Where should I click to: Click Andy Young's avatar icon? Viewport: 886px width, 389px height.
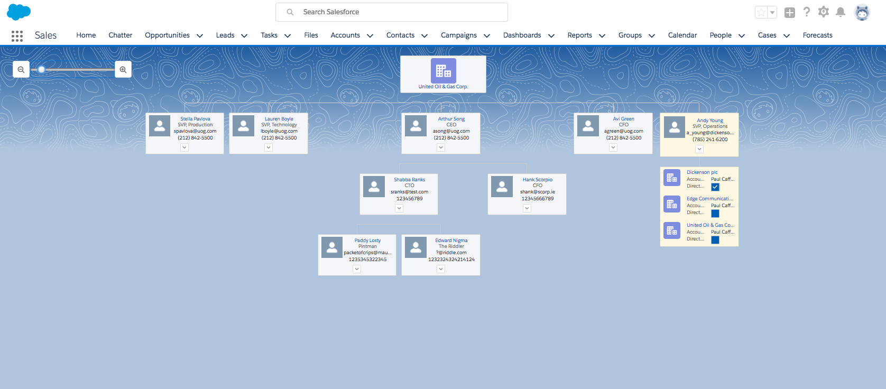pos(674,127)
